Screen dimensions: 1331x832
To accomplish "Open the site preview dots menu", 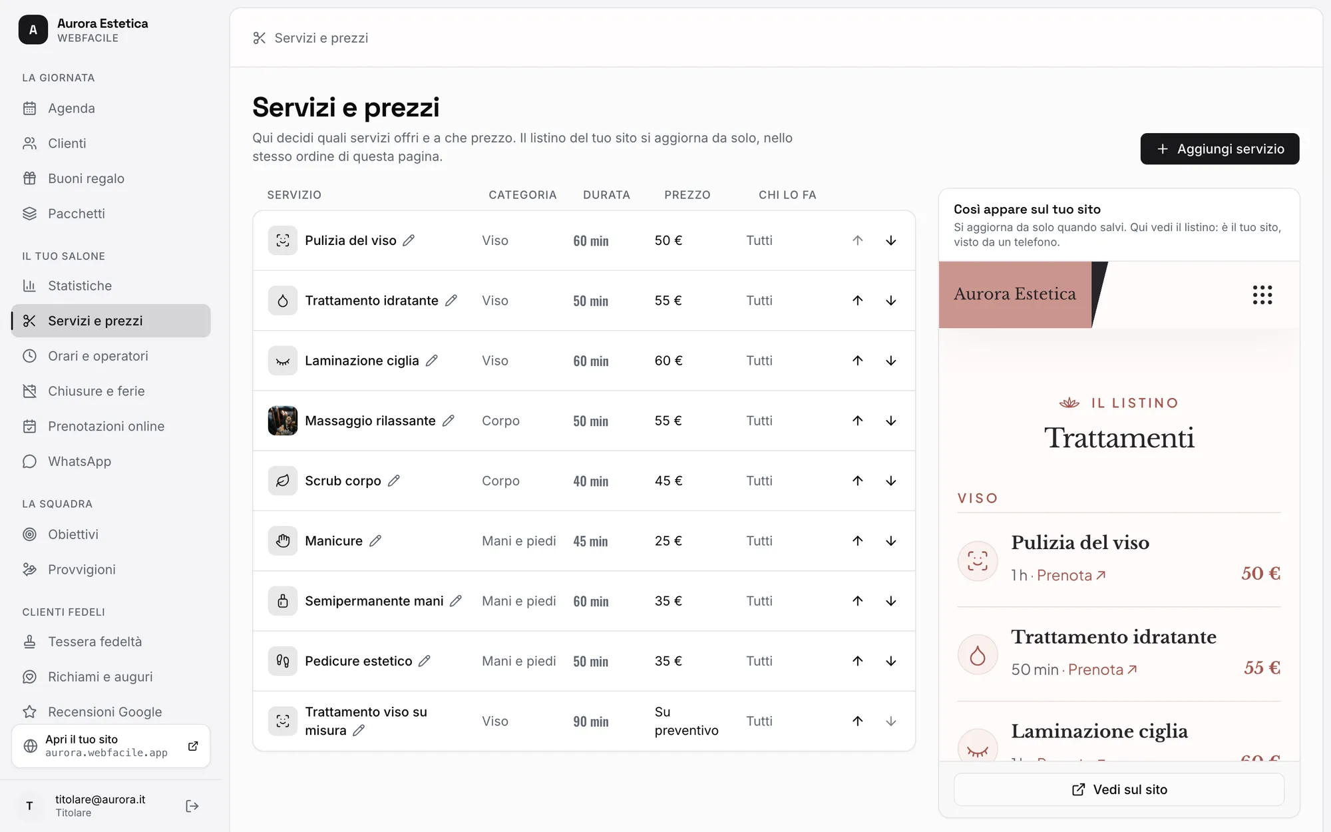I will coord(1262,294).
